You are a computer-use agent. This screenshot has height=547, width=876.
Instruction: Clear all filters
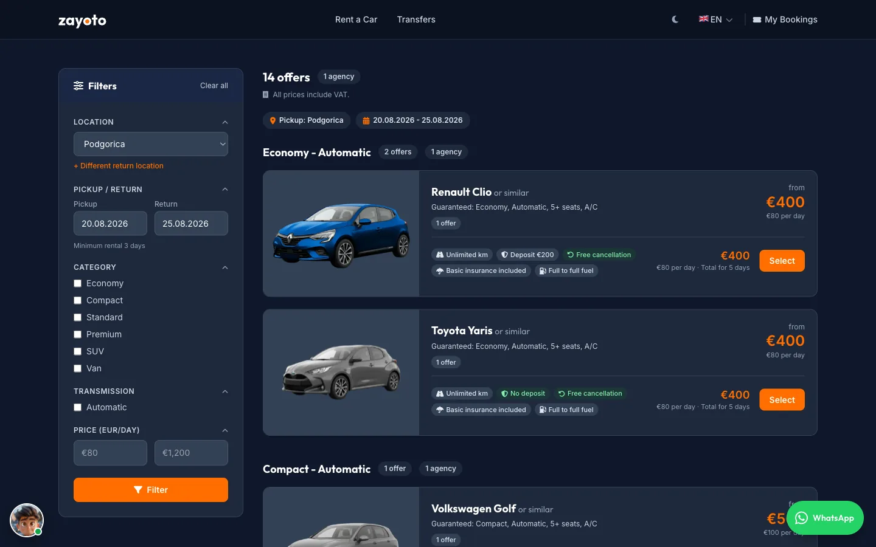214,86
